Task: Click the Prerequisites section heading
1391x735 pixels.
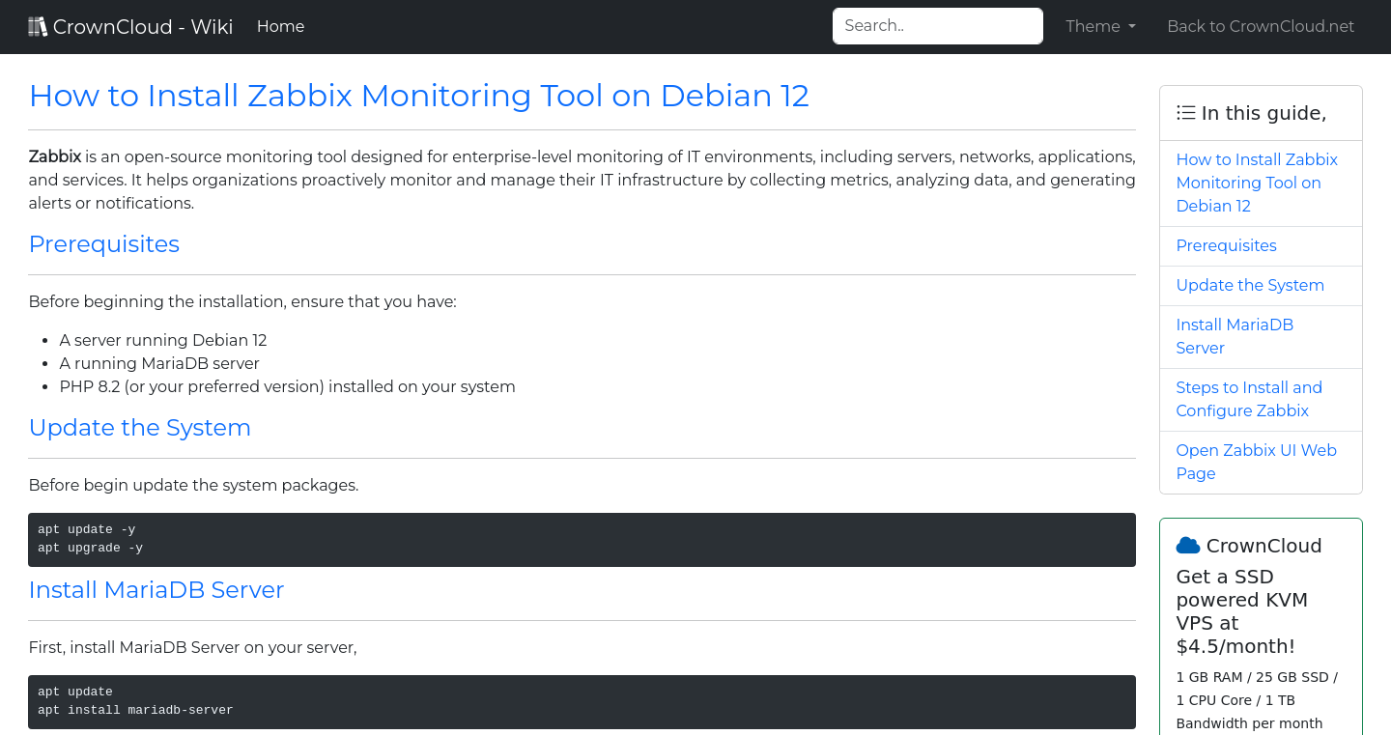Action: click(104, 244)
